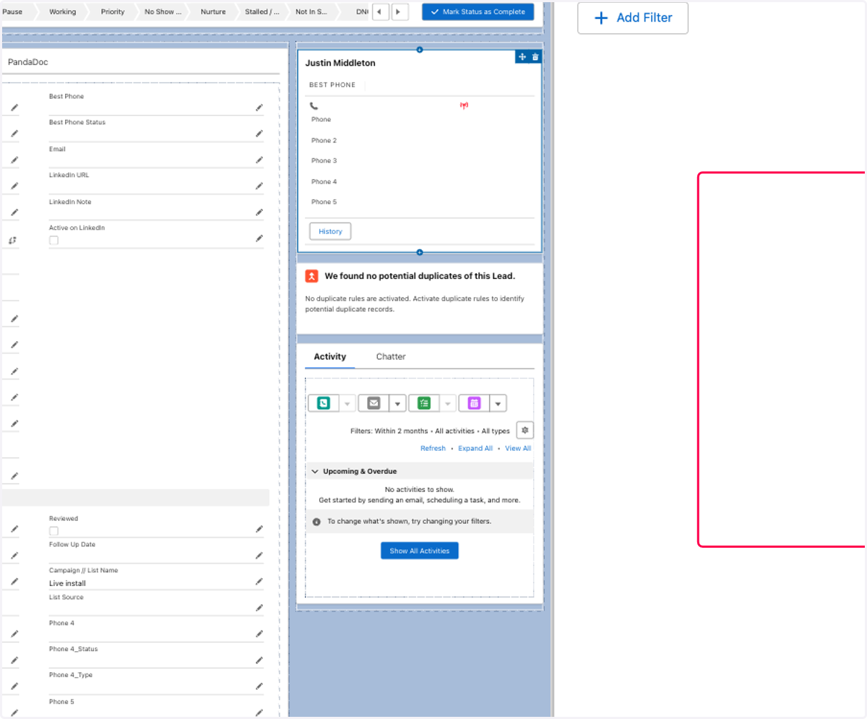Click the green New Task icon

(x=424, y=403)
